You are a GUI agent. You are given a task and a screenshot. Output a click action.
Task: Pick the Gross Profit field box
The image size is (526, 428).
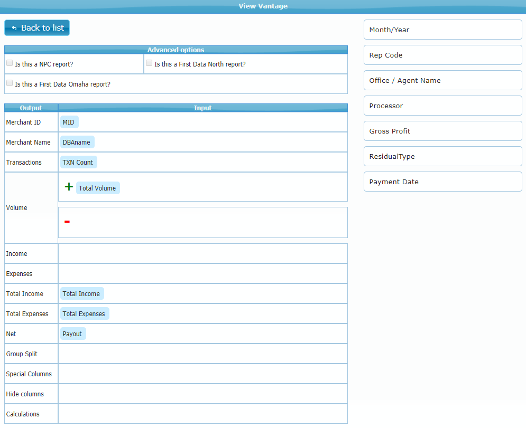point(442,131)
